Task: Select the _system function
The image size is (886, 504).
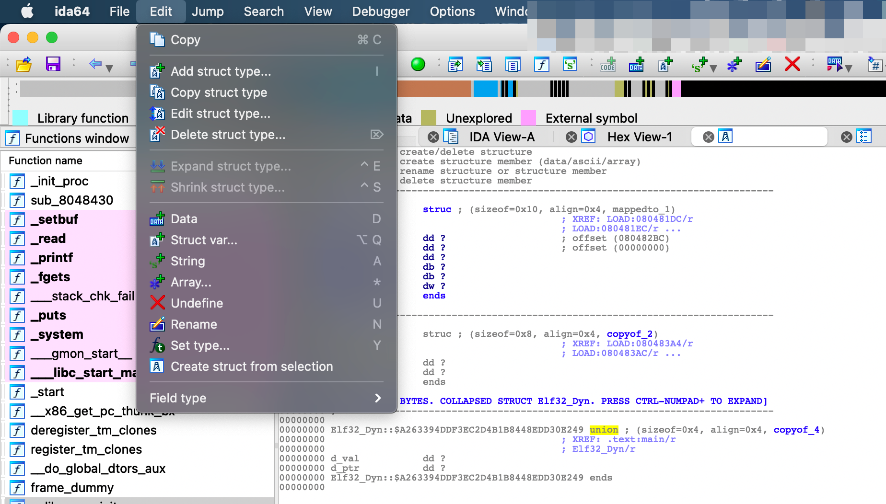Action: [x=57, y=334]
